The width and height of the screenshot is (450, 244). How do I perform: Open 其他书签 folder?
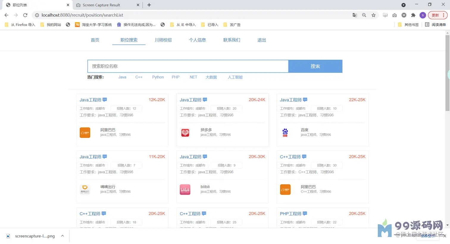click(408, 25)
